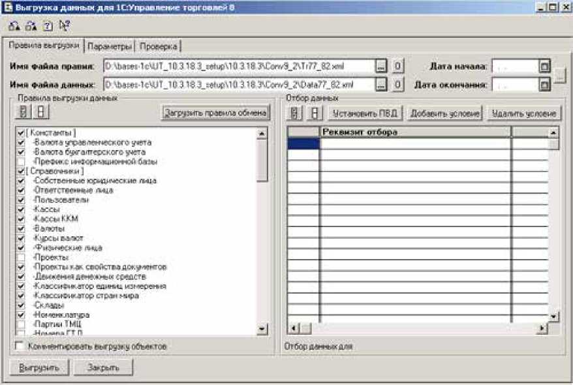Image resolution: width=573 pixels, height=385 pixels.
Task: Check all export rules icon
Action: click(x=23, y=112)
